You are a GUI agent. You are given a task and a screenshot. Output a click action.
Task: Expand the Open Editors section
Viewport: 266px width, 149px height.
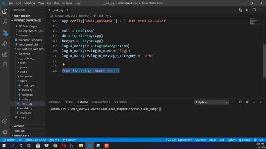pos(28,16)
